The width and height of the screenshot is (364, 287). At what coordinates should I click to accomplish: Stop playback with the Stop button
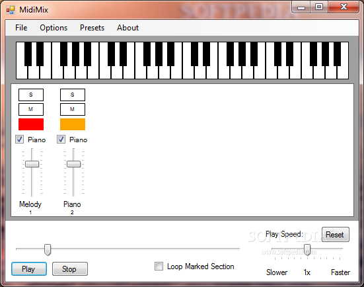(x=70, y=269)
